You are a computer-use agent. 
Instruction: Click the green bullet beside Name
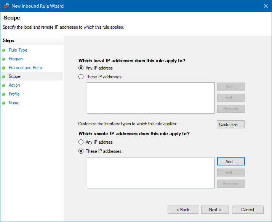[x=4, y=103]
